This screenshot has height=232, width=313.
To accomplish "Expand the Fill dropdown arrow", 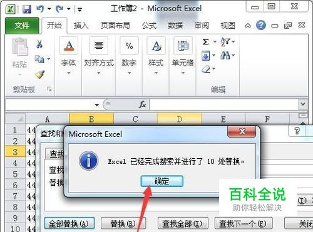I will tap(213, 56).
